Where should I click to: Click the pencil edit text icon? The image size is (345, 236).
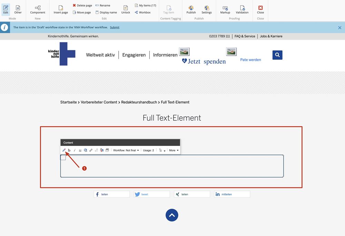click(x=64, y=150)
